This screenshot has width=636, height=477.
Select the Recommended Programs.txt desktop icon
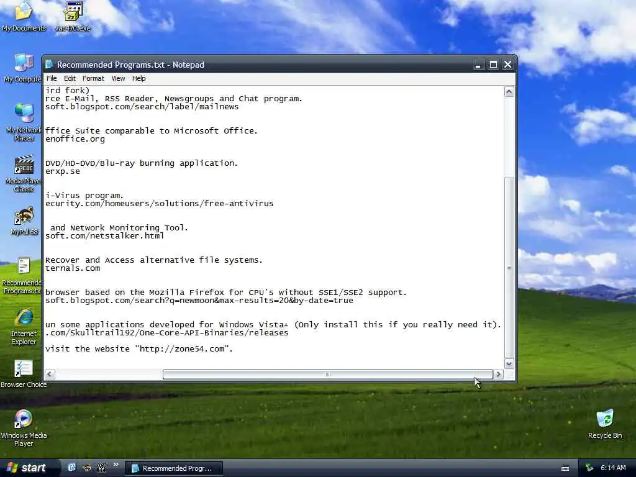(x=23, y=276)
